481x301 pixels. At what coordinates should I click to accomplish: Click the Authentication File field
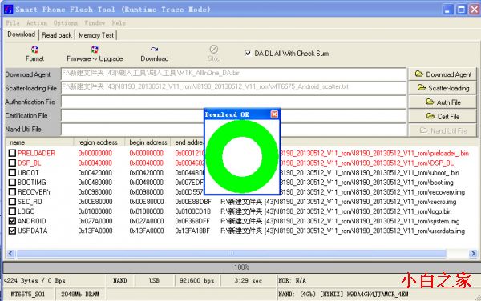[x=233, y=102]
